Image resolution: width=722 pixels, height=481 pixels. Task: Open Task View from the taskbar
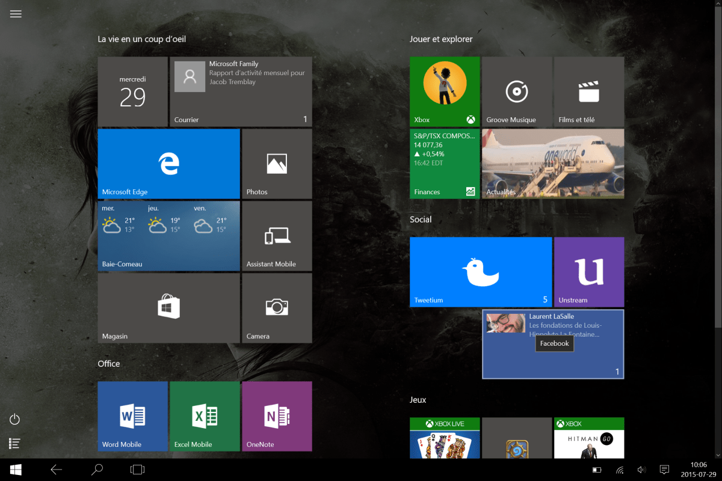[137, 470]
